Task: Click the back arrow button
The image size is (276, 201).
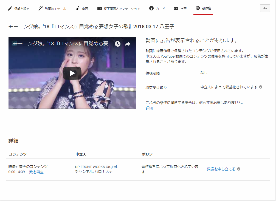Action: [265, 8]
